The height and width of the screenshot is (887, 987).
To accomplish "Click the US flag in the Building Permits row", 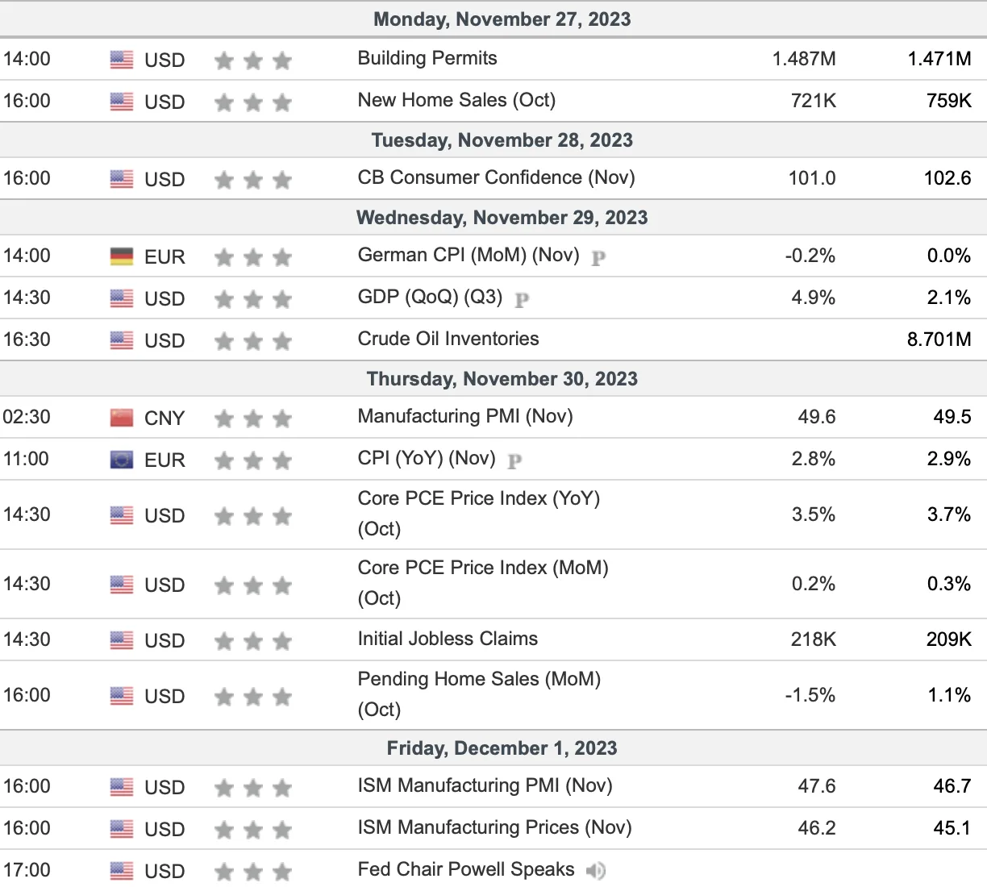I will click(122, 60).
